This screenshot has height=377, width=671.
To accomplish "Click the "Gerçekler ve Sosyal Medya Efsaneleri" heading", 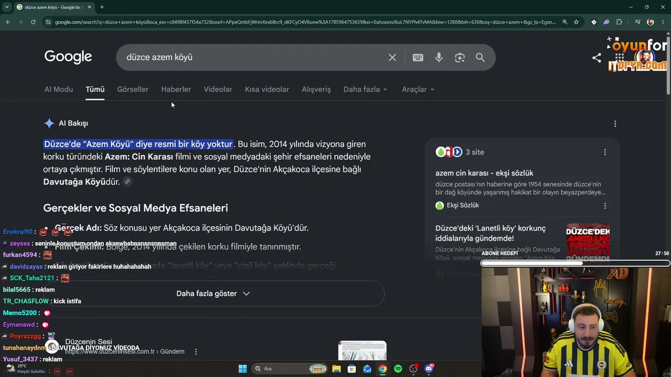I will (135, 208).
